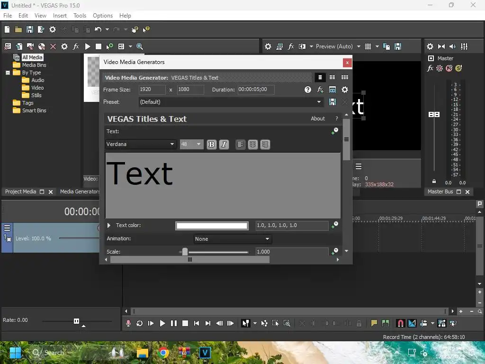Start media preview in Project Media toolbar
Viewport: 485px width, 364px height.
click(88, 46)
